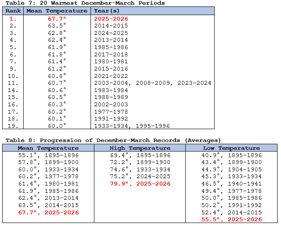Select the 'High Temperature' column header
This screenshot has width=281, height=226.
(140, 148)
